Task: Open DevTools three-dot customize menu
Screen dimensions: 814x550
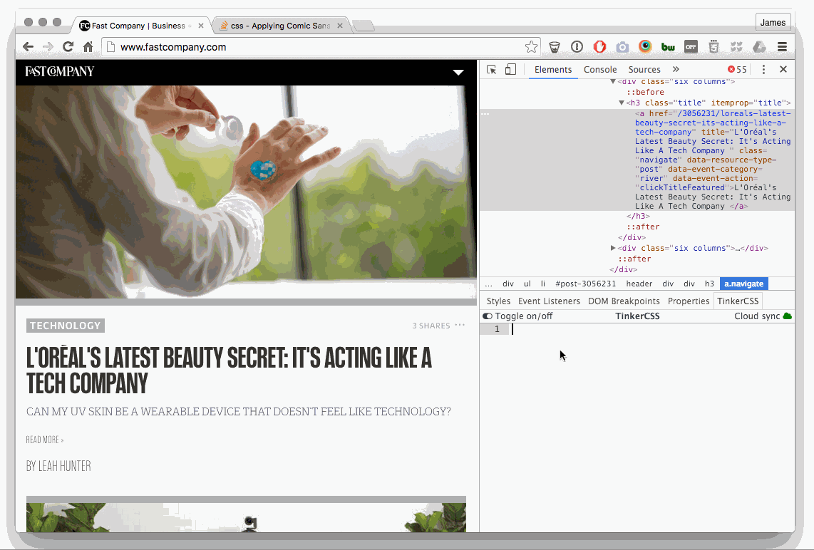Action: [763, 69]
